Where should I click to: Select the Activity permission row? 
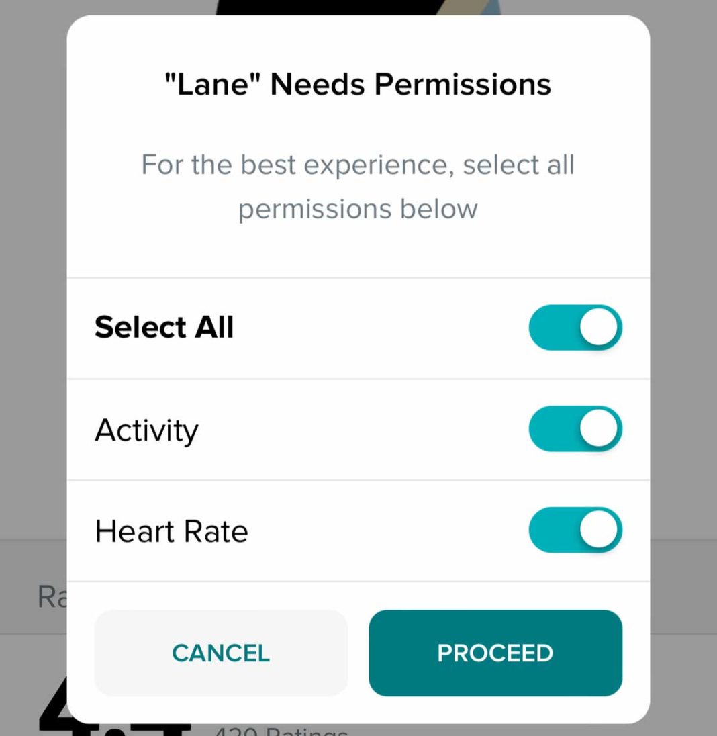point(146,430)
